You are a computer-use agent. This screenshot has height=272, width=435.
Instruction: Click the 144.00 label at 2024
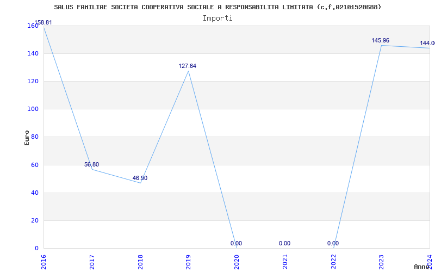427,44
